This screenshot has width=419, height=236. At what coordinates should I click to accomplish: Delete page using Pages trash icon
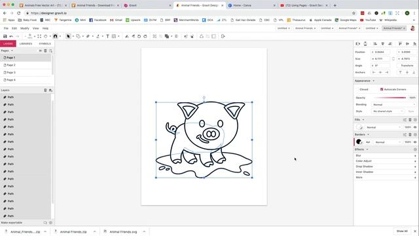[45, 50]
